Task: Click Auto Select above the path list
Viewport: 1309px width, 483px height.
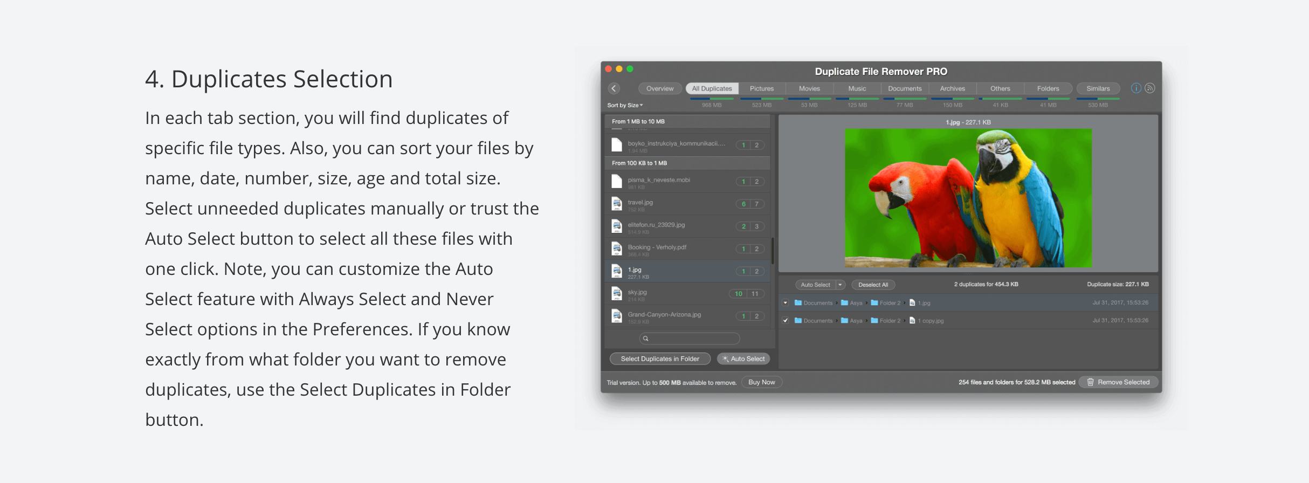Action: 815,285
